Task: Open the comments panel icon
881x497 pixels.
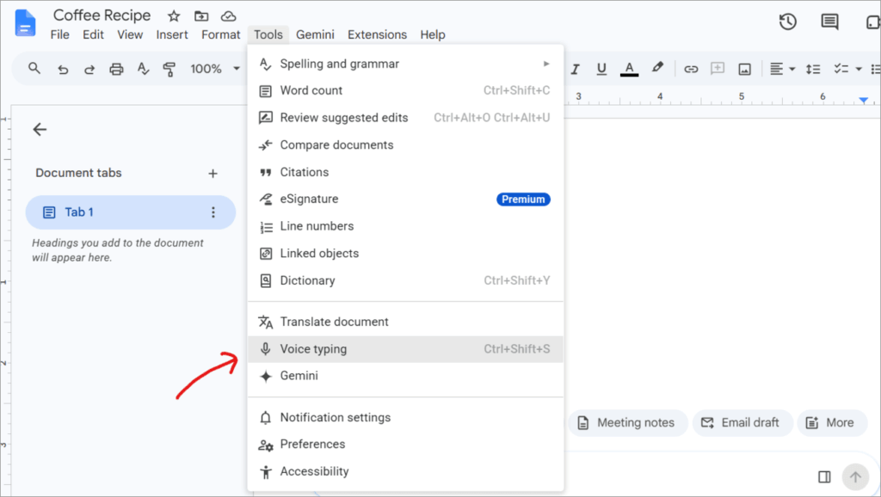Action: (x=829, y=21)
